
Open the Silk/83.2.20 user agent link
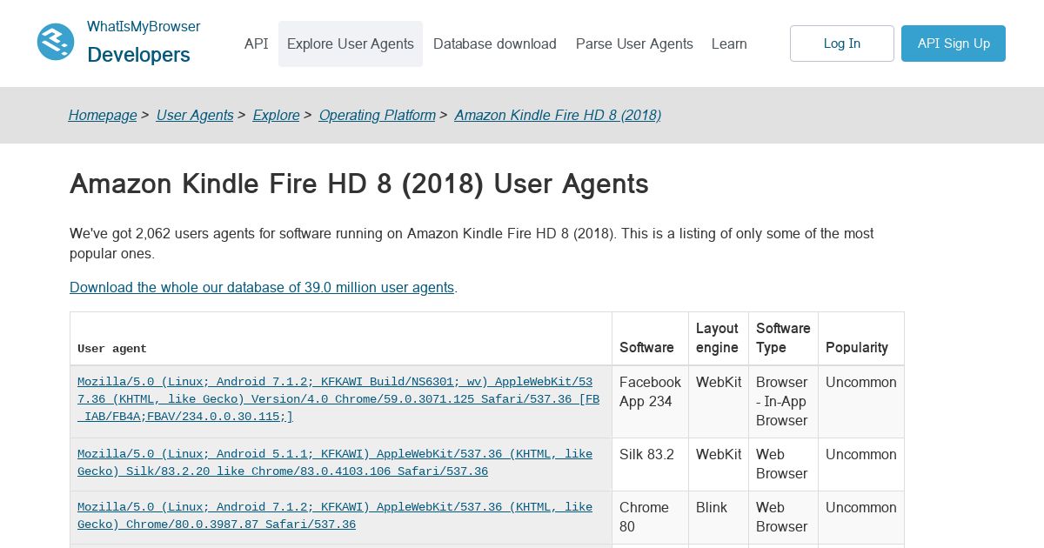pyautogui.click(x=335, y=463)
